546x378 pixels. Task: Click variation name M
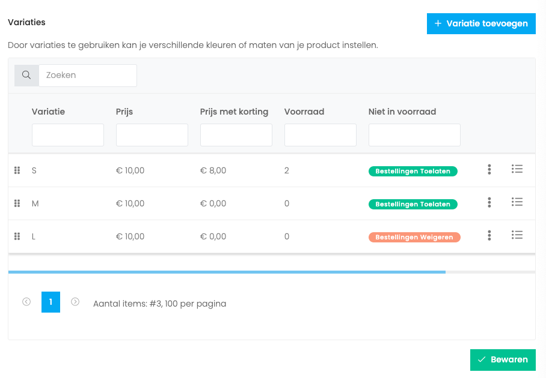coord(35,203)
